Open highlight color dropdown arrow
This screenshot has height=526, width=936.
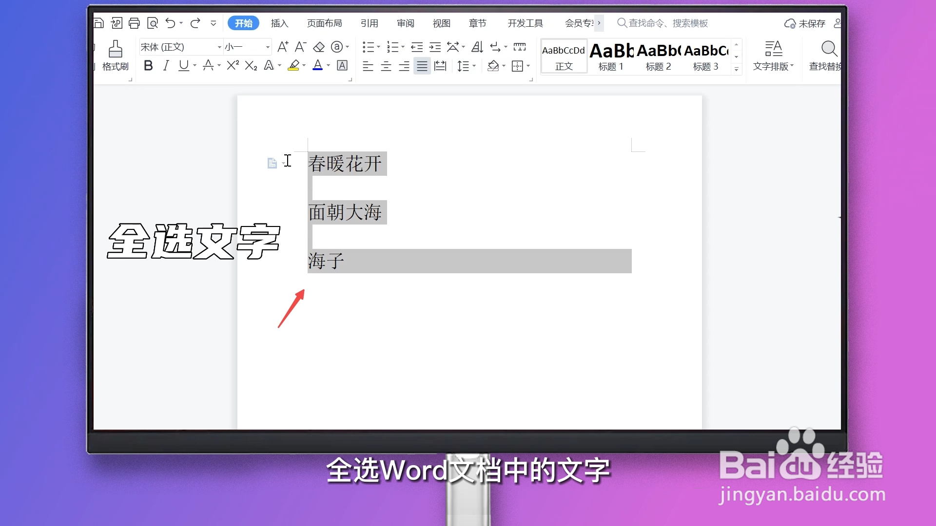(x=304, y=65)
